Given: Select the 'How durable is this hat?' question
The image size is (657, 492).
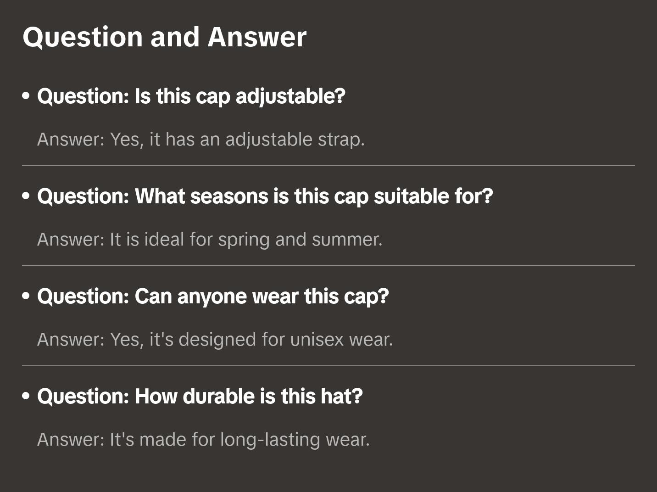Looking at the screenshot, I should [200, 397].
